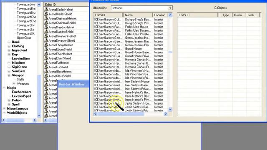This screenshot has height=150, width=267.
Task: Click object tree scroll down arrow
Action: tap(39, 116)
